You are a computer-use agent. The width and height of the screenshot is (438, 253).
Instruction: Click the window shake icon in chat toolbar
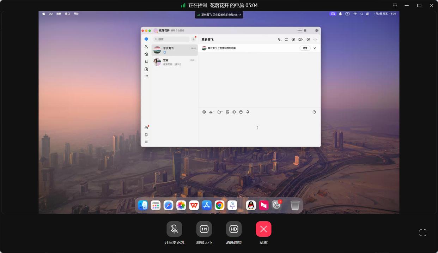[234, 112]
